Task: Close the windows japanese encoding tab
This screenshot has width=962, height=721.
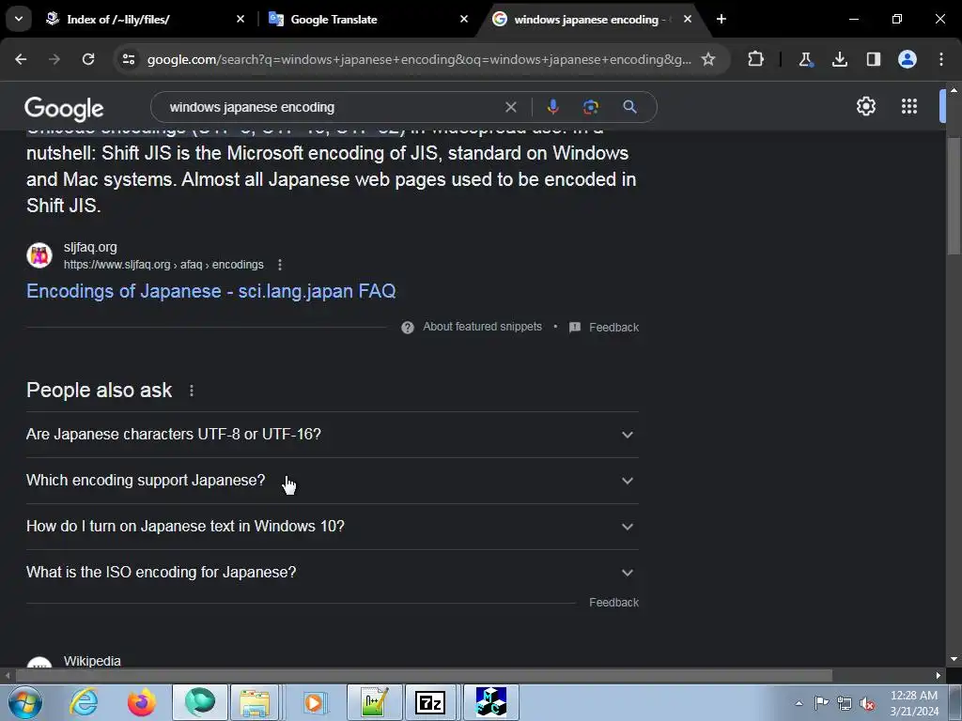Action: [x=687, y=19]
